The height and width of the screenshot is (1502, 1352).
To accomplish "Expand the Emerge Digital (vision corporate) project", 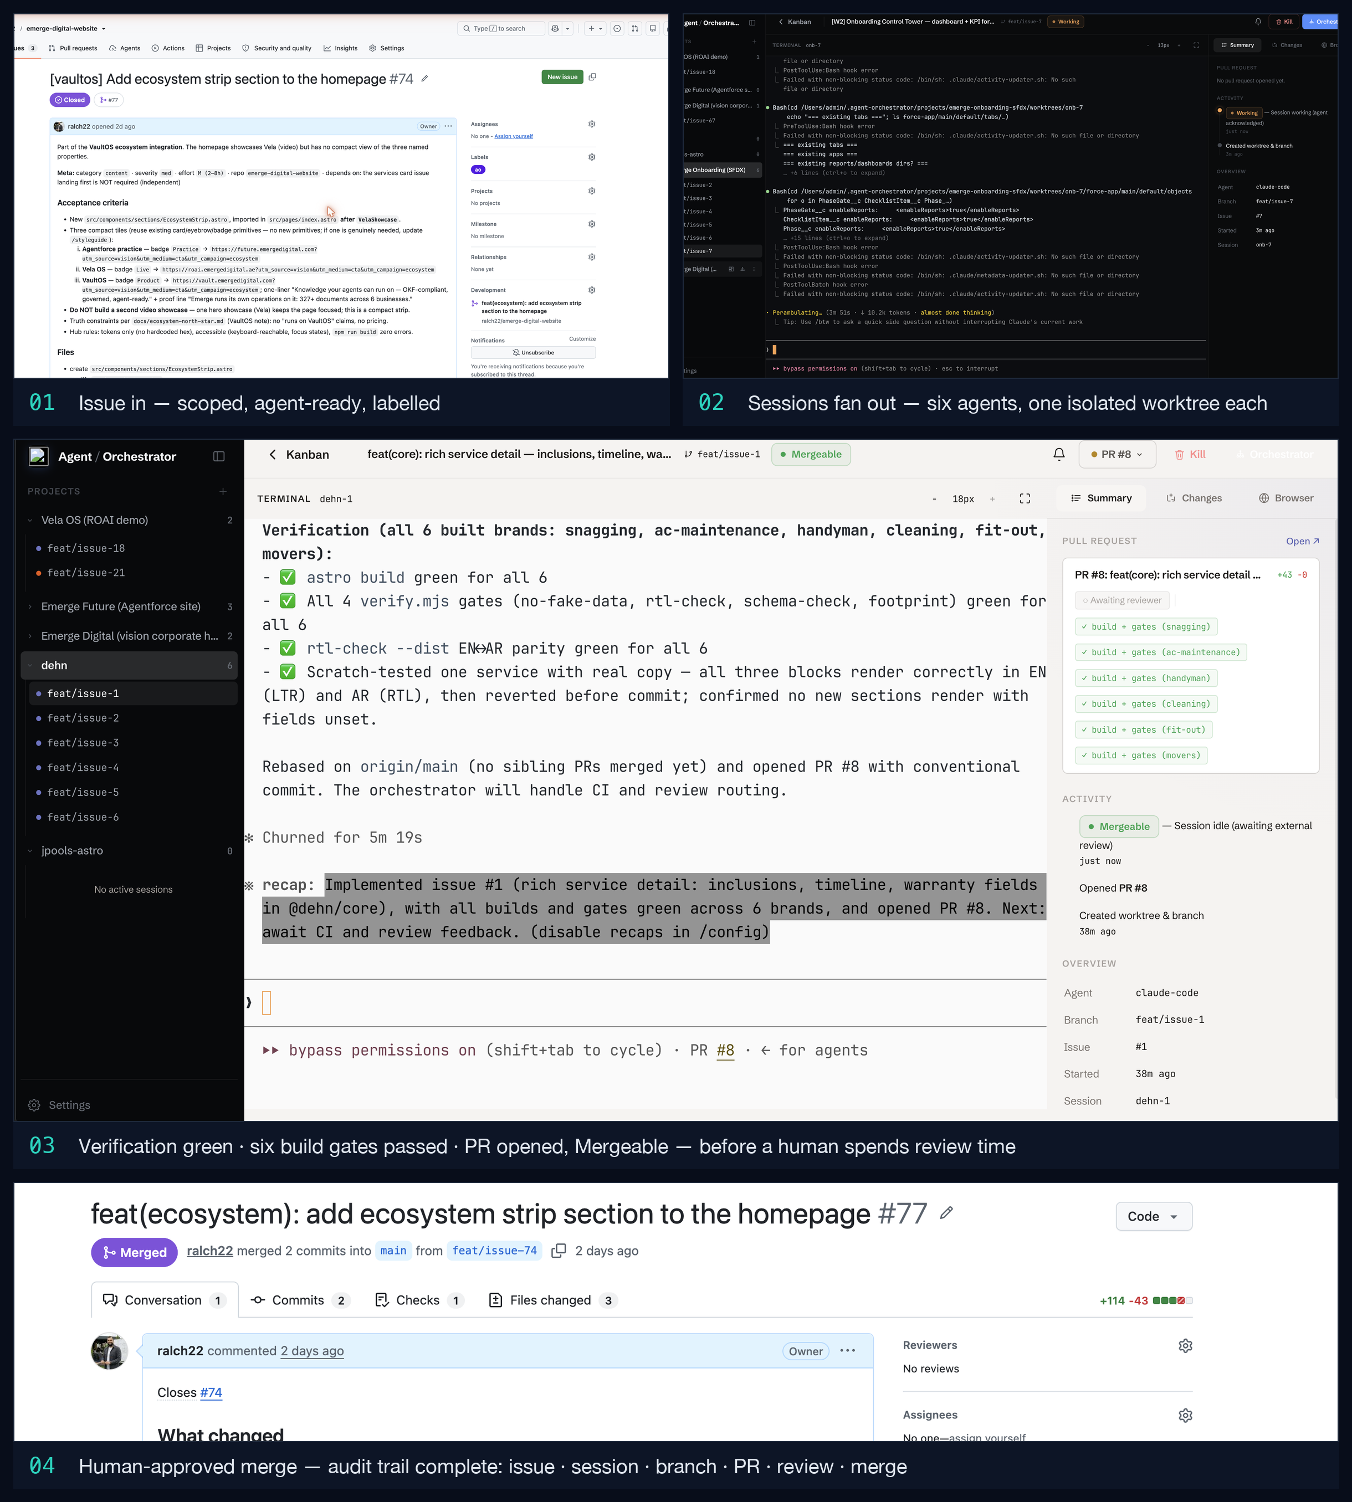I will tap(30, 636).
